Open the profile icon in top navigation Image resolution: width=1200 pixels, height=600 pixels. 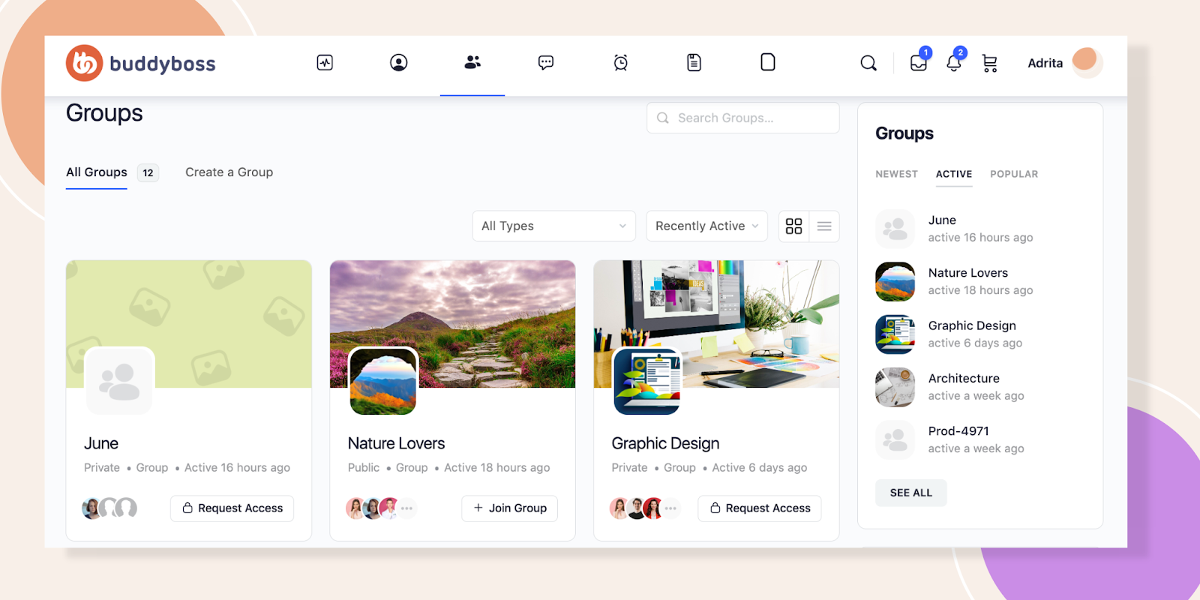click(x=399, y=63)
